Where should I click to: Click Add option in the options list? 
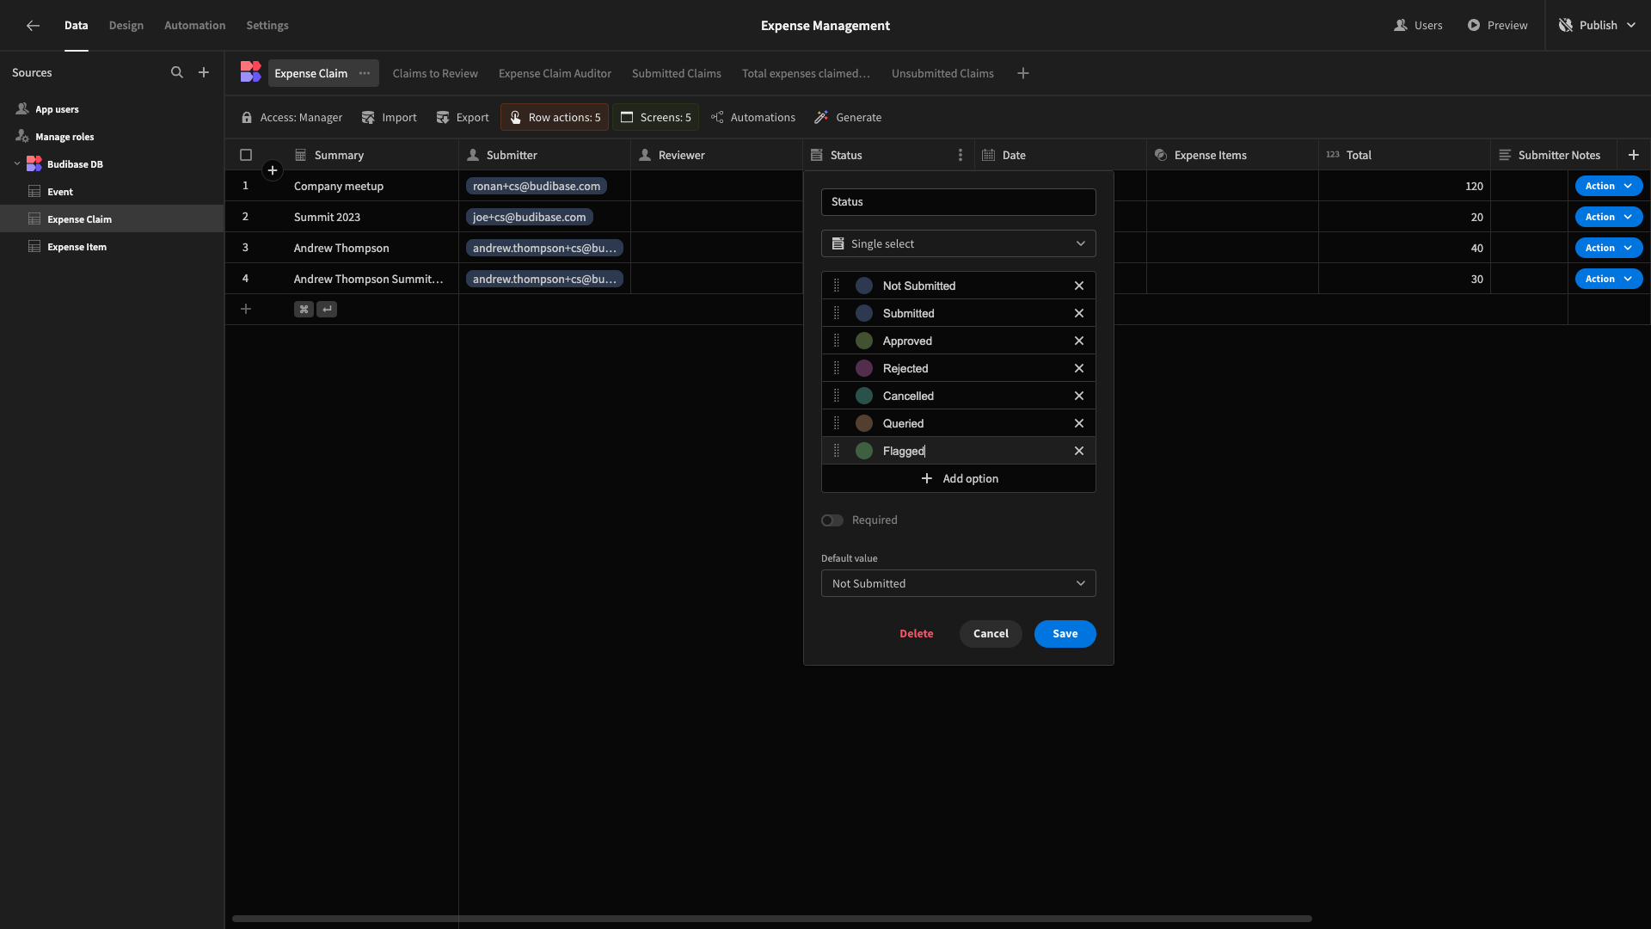coord(958,478)
